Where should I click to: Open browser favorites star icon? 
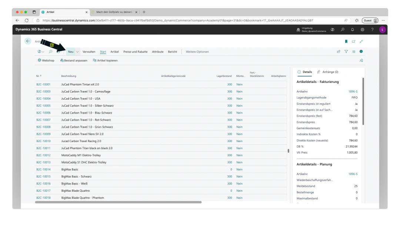[x=357, y=20]
